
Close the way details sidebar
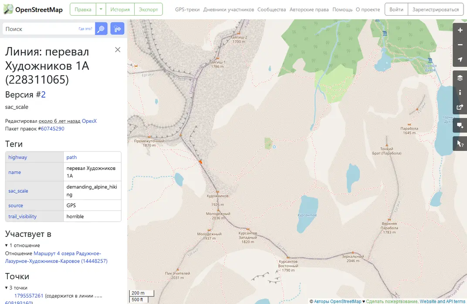[118, 50]
